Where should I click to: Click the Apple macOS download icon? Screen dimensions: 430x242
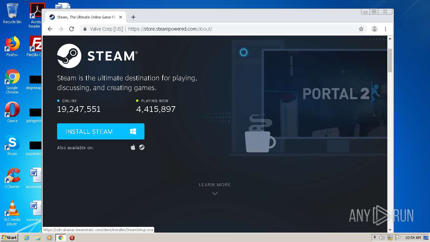click(133, 147)
